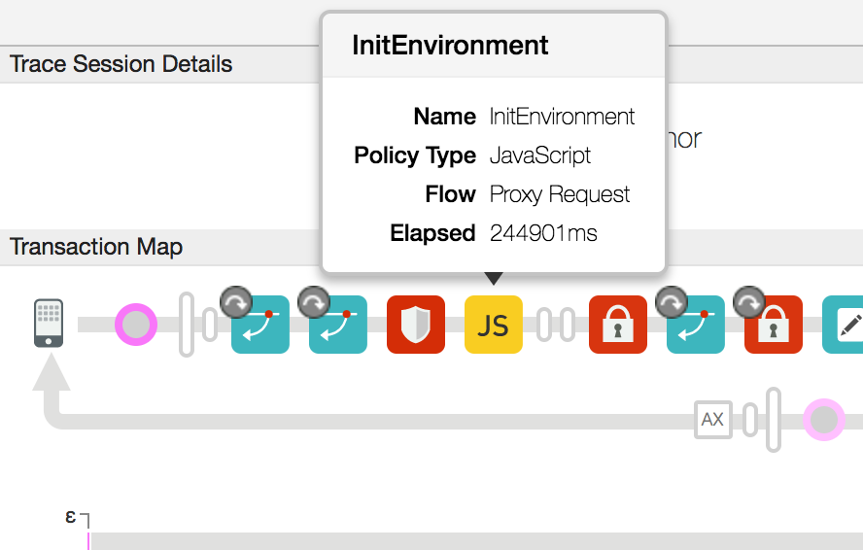Click the skipped-arrow badge on the first flow icon
This screenshot has width=863, height=550.
(235, 302)
